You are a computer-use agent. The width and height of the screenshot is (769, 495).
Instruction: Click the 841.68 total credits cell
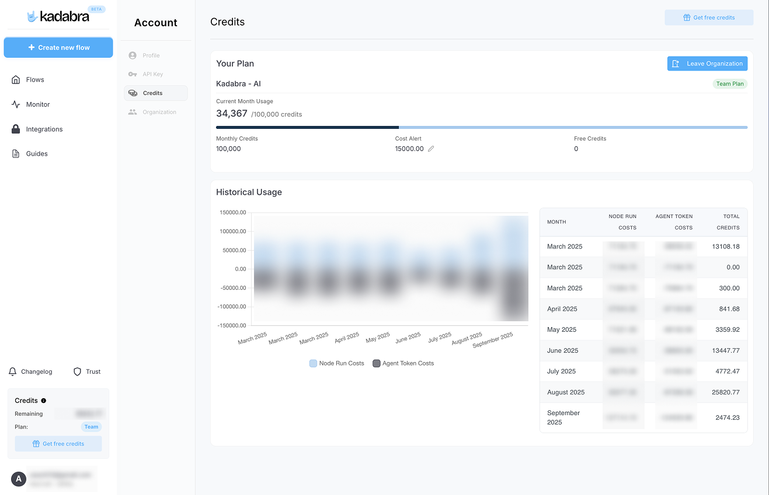click(729, 309)
